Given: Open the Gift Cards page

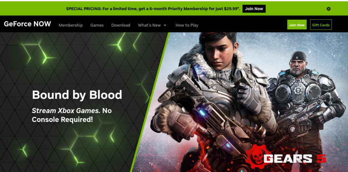Looking at the screenshot, I should [x=321, y=25].
